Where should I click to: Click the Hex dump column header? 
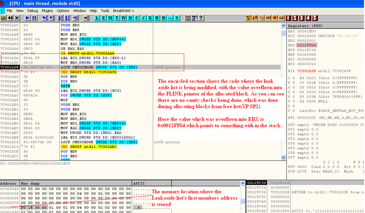point(76,183)
